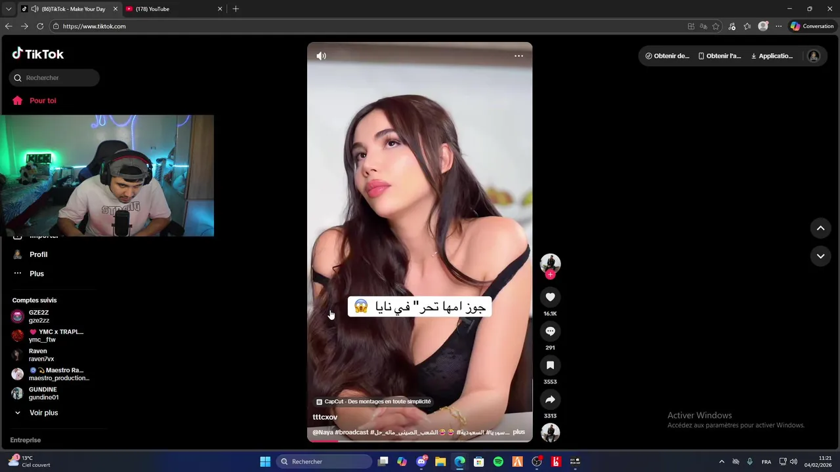Image resolution: width=840 pixels, height=472 pixels.
Task: Open the Windows Start menu
Action: (x=265, y=462)
